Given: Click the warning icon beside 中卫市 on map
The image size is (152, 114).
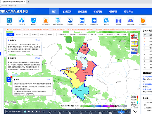Looking at the screenshot, I should [x=68, y=69].
